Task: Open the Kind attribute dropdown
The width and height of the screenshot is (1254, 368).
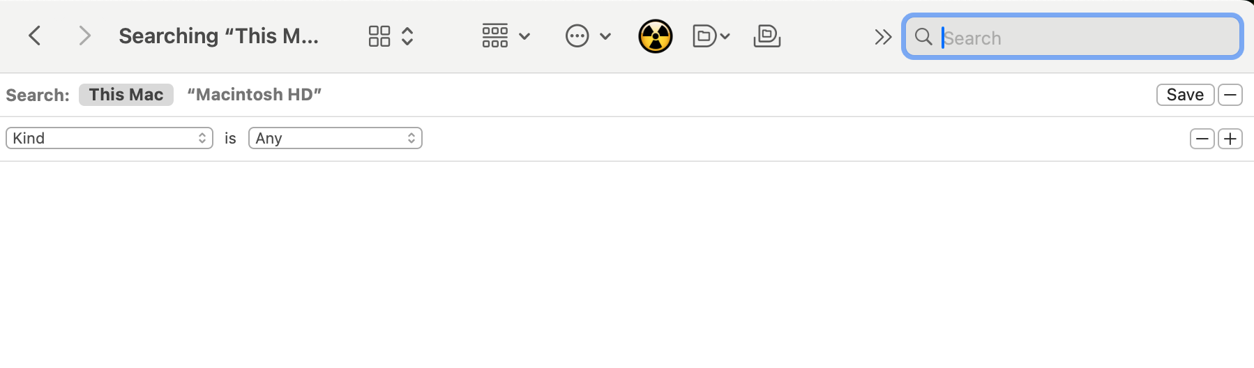Action: pos(109,138)
